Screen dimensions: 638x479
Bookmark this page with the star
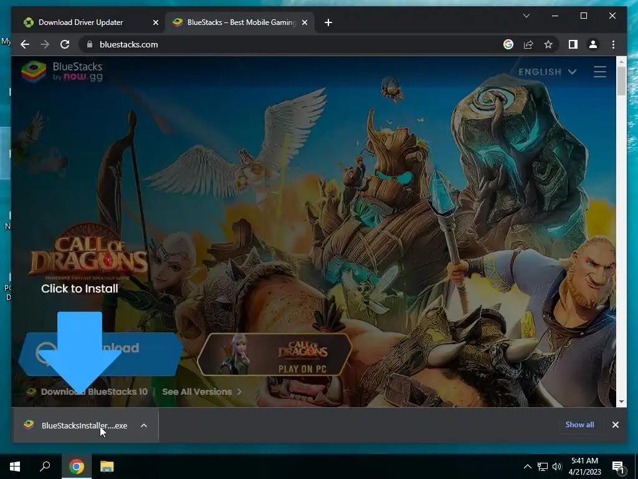(x=548, y=44)
